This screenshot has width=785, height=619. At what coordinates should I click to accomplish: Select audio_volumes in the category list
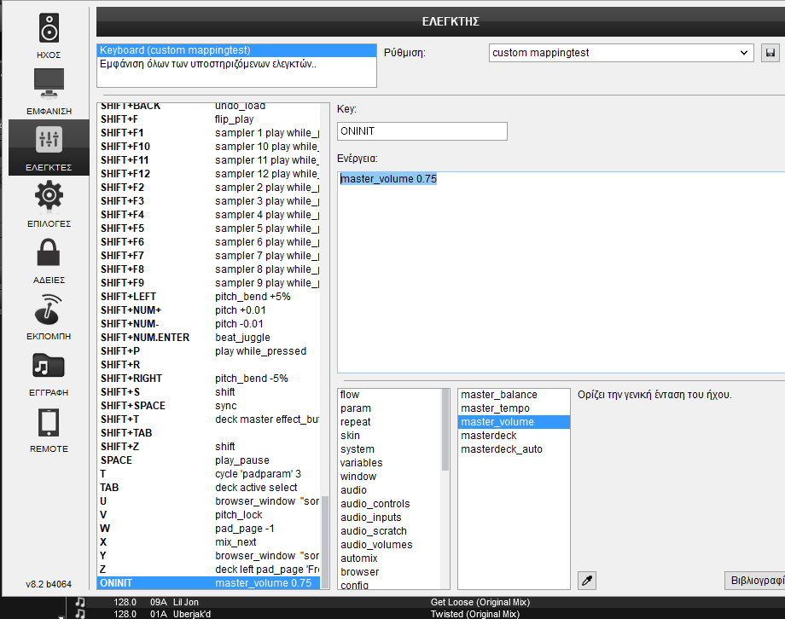point(376,545)
